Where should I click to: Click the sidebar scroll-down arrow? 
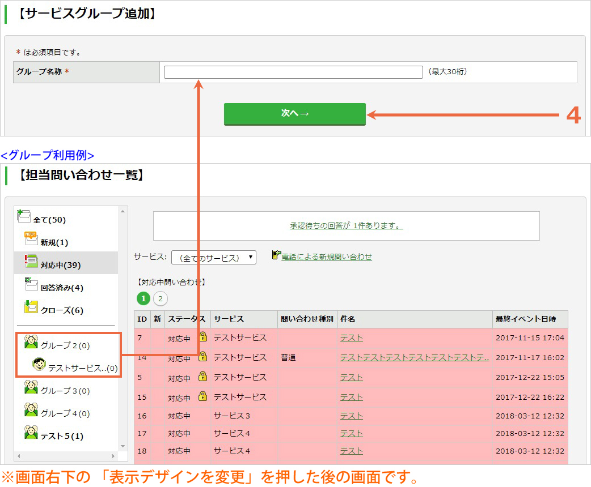click(x=123, y=446)
